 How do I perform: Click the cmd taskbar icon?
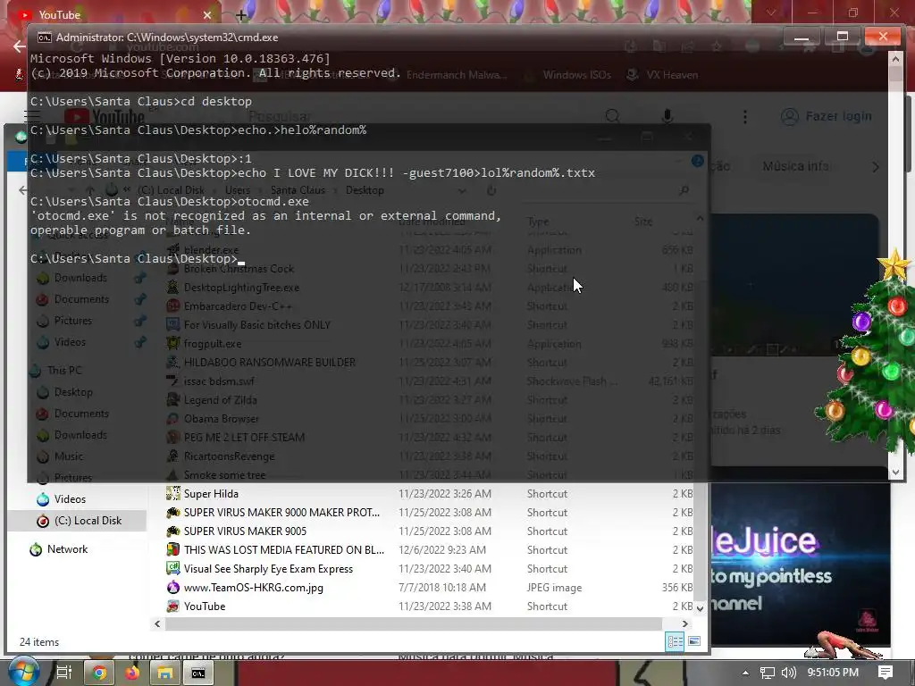(198, 673)
